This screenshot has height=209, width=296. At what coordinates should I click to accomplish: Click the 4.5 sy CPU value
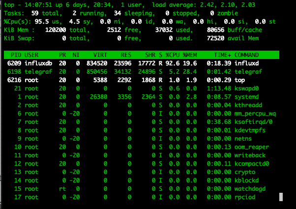[x=74, y=22]
